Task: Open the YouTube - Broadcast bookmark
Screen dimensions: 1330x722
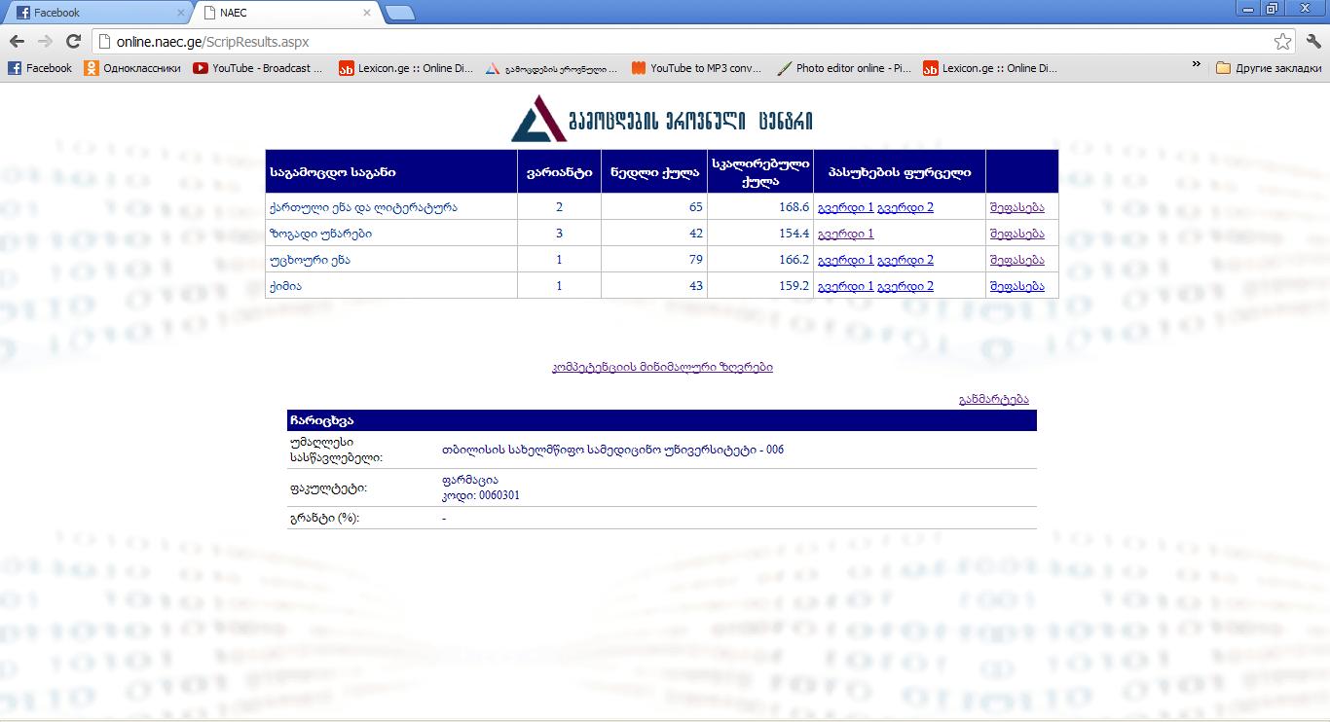Action: (258, 68)
